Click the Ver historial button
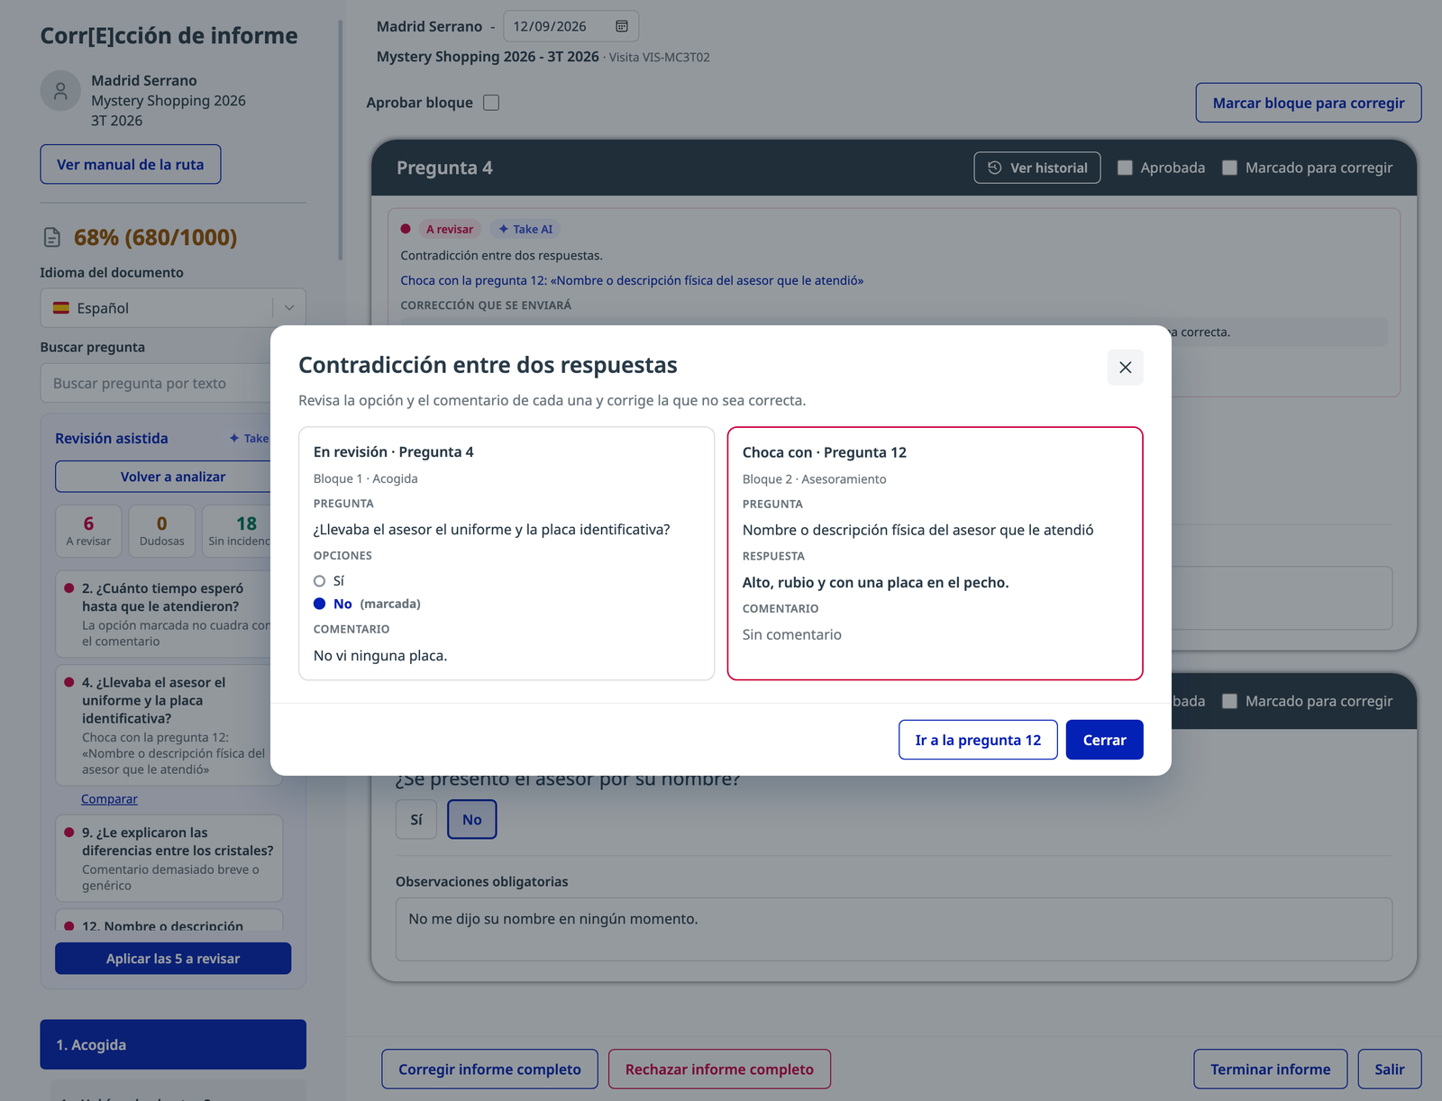The height and width of the screenshot is (1101, 1442). tap(1037, 168)
